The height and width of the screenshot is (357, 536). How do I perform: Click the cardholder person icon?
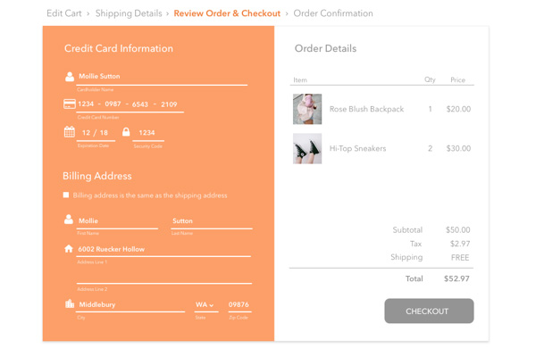click(x=70, y=77)
